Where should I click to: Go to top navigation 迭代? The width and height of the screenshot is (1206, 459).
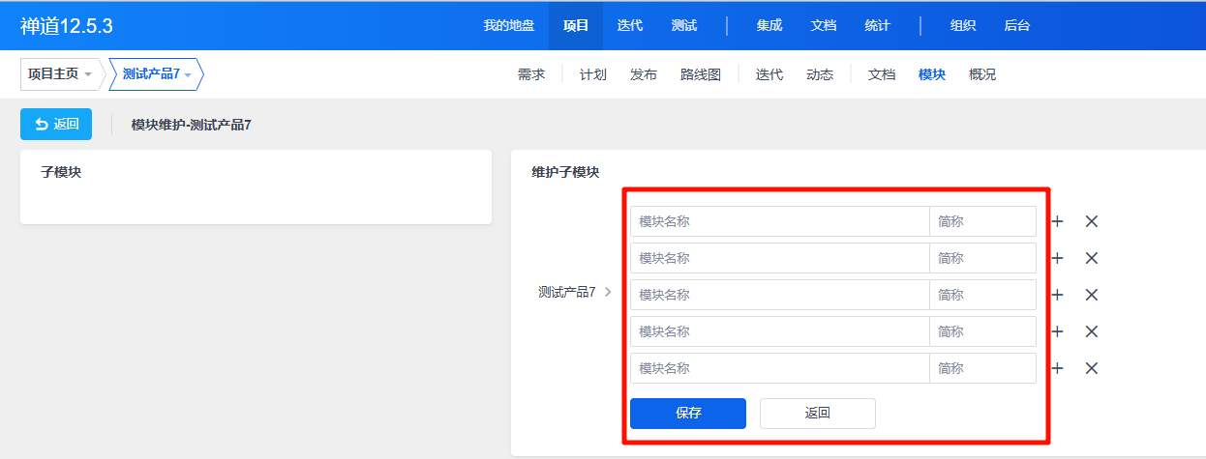click(630, 26)
